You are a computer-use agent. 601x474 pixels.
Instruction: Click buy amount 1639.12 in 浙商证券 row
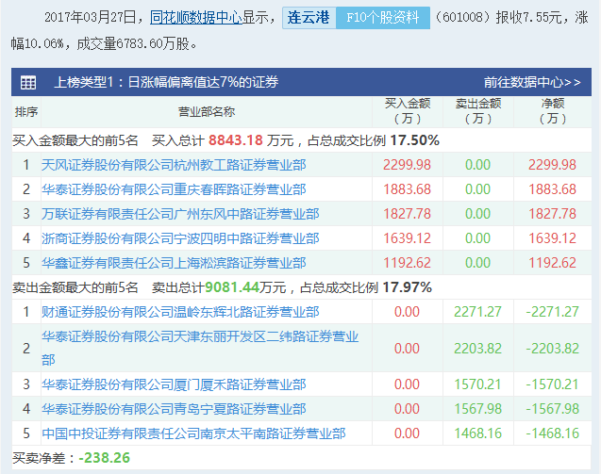point(407,238)
